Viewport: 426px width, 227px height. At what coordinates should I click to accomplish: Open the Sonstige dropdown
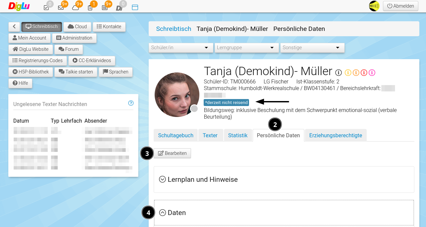312,48
